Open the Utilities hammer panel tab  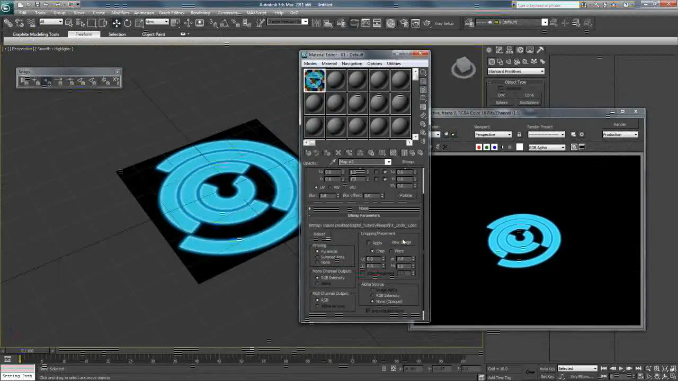pos(540,50)
